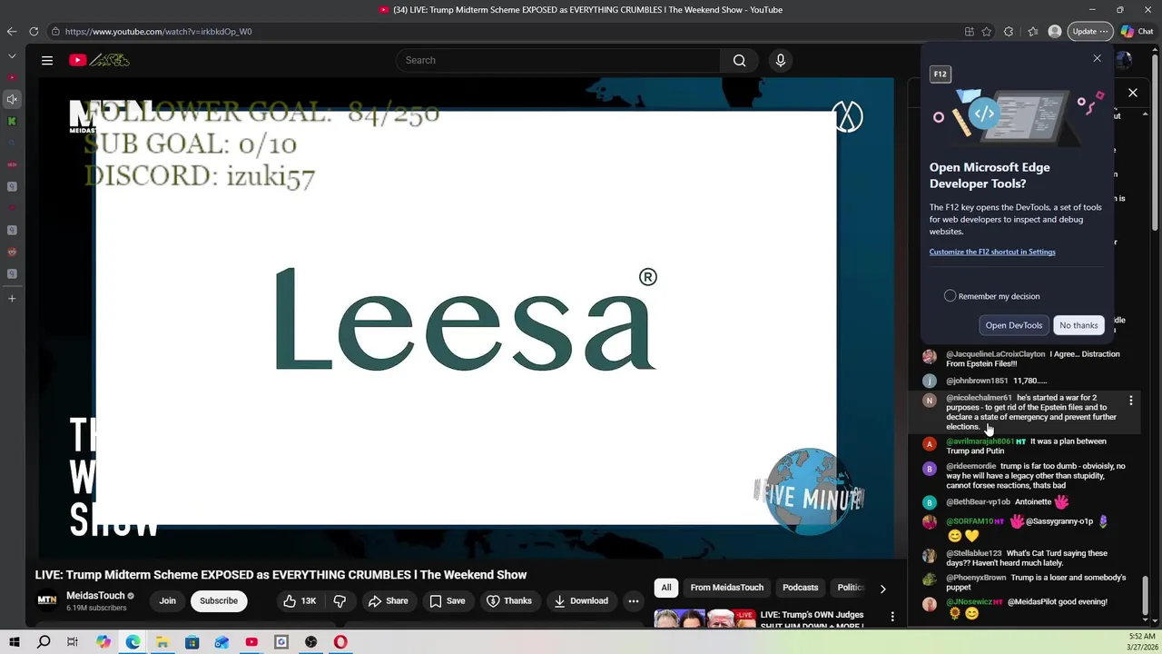Image resolution: width=1162 pixels, height=654 pixels.
Task: Open the MeidasTouch channel name link
Action: pyautogui.click(x=95, y=596)
